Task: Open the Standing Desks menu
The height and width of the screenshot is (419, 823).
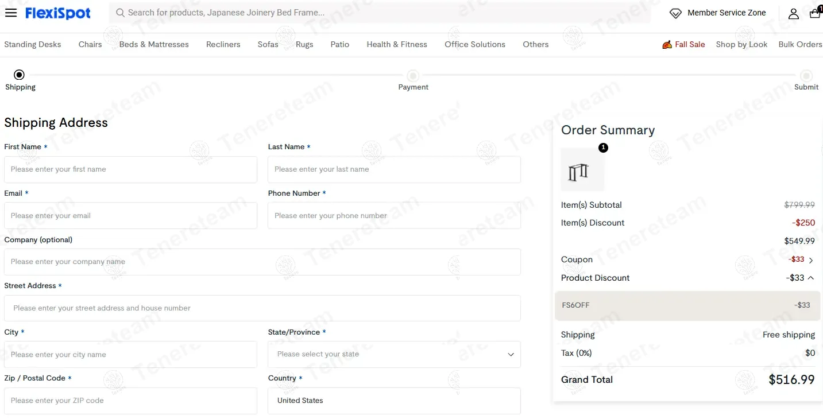Action: 33,44
